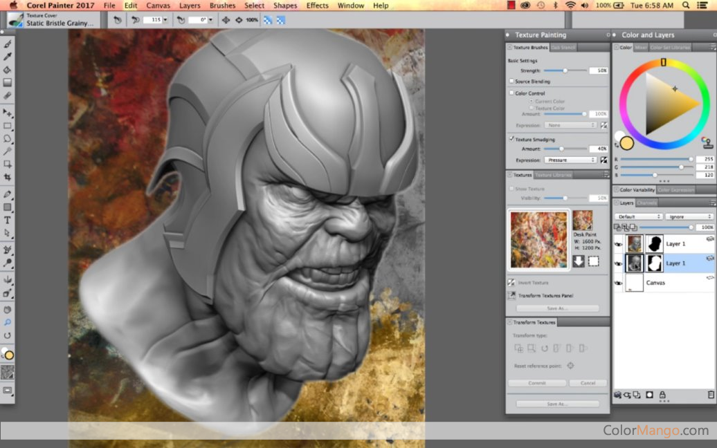
Task: Select Current Color radio button
Action: point(532,101)
